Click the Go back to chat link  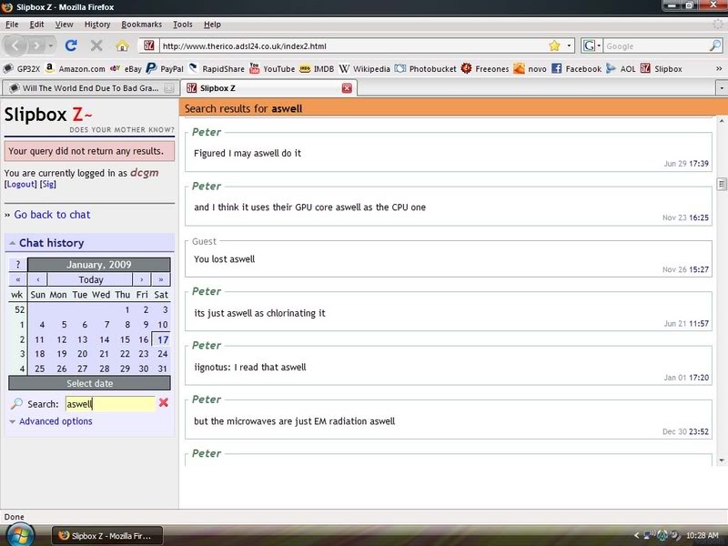click(52, 215)
